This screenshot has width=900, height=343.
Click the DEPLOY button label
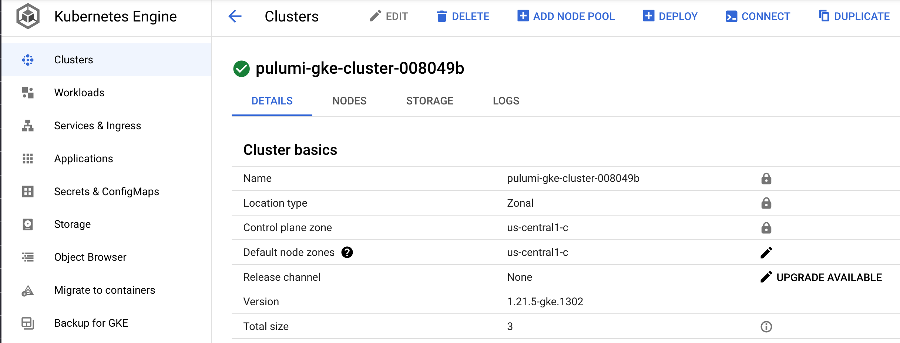click(678, 17)
